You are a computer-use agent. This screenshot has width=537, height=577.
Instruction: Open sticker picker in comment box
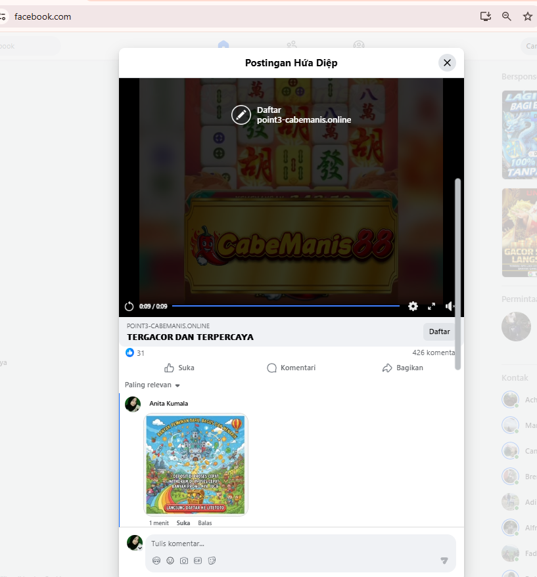point(212,561)
